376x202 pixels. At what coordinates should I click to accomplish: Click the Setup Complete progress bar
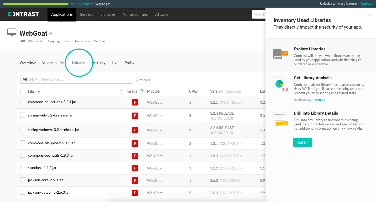[x=35, y=4]
